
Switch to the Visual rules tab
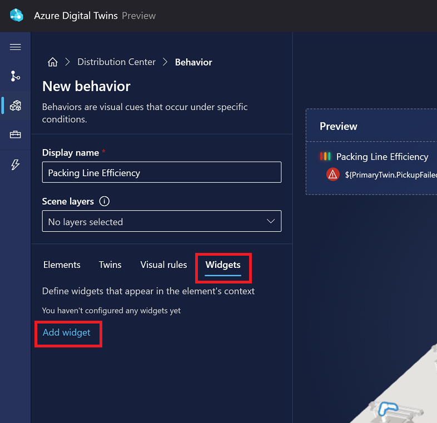163,265
